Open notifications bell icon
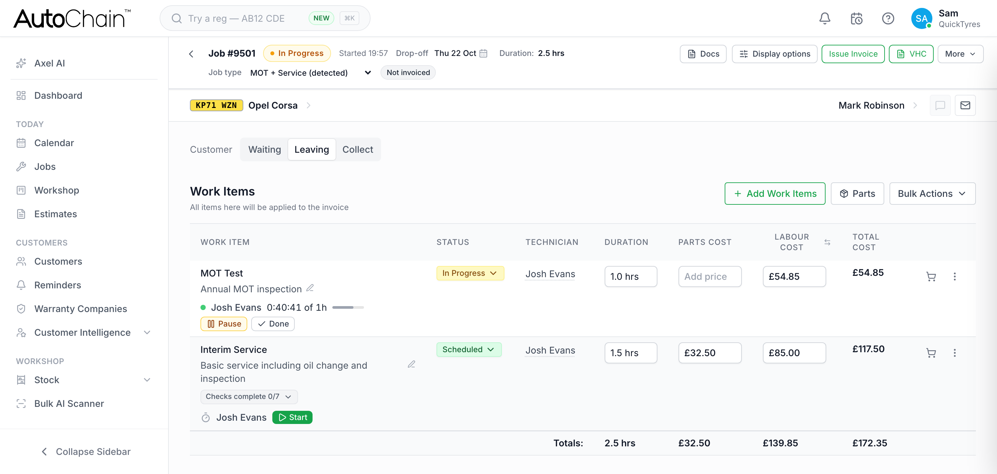Screen dimensions: 997x474 pos(825,18)
